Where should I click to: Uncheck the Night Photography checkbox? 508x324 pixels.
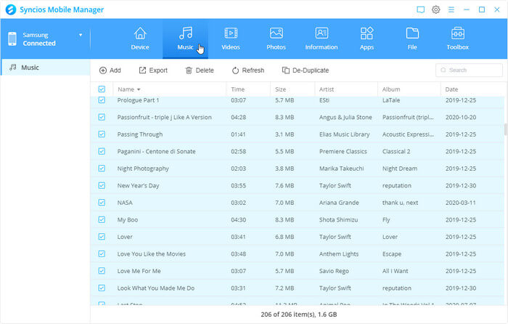[102, 169]
